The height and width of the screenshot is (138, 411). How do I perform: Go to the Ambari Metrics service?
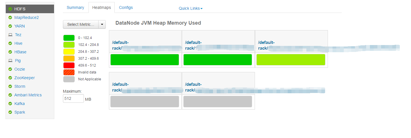coord(28,95)
